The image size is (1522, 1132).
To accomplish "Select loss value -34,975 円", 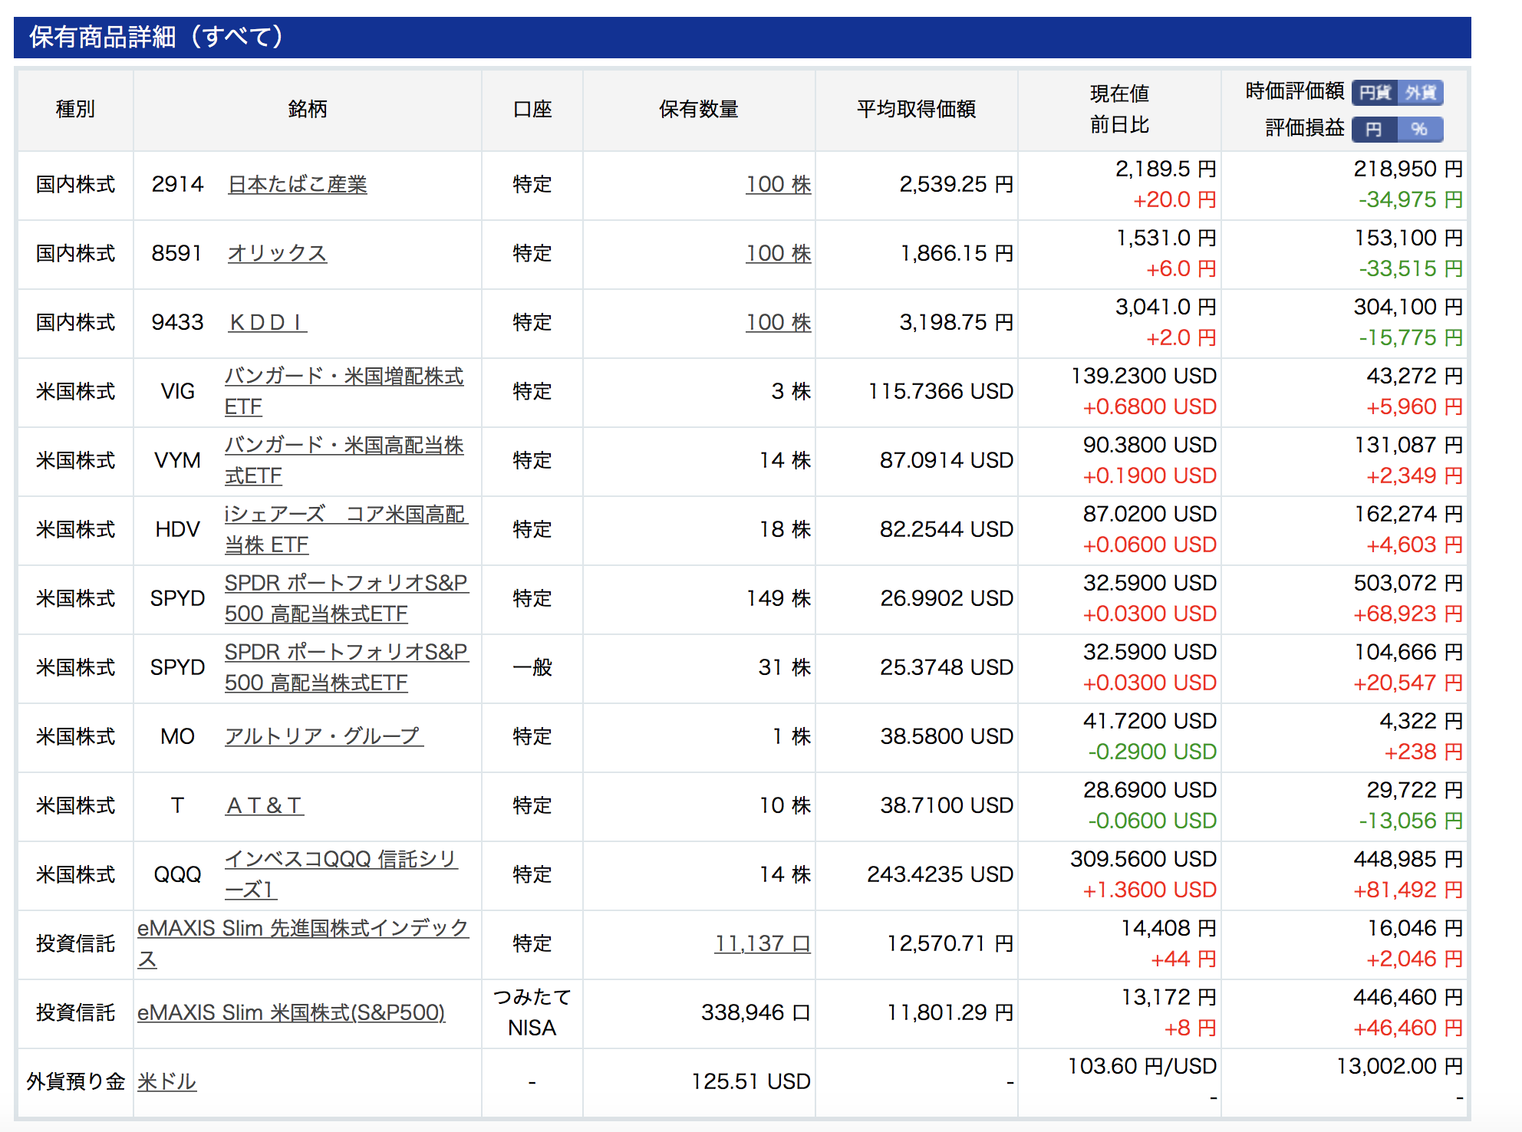I will point(1411,200).
